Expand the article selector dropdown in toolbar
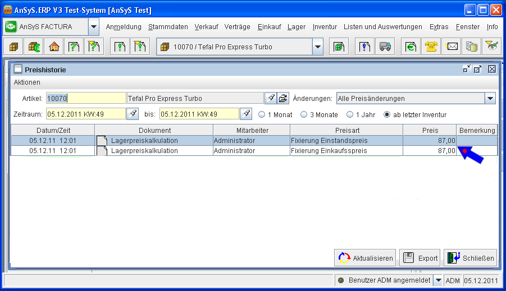Screen dimensions: 506x291 coord(318,47)
